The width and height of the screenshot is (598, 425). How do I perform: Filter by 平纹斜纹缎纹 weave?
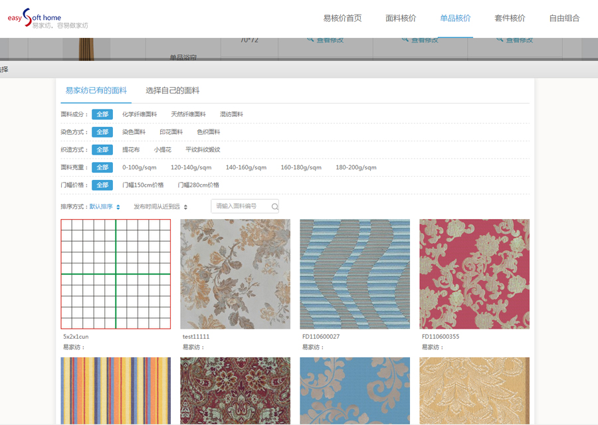(203, 150)
